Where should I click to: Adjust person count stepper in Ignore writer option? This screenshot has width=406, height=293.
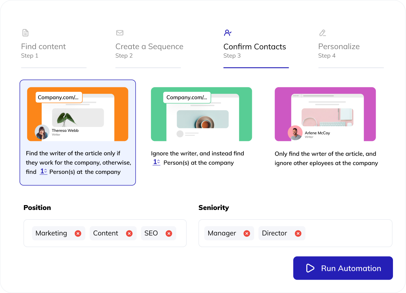(156, 162)
